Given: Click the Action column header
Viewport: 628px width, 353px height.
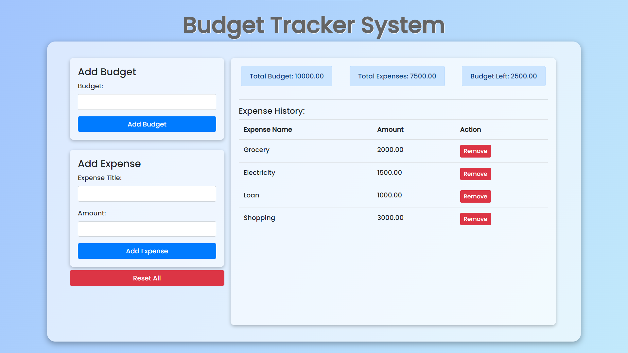Looking at the screenshot, I should (470, 129).
